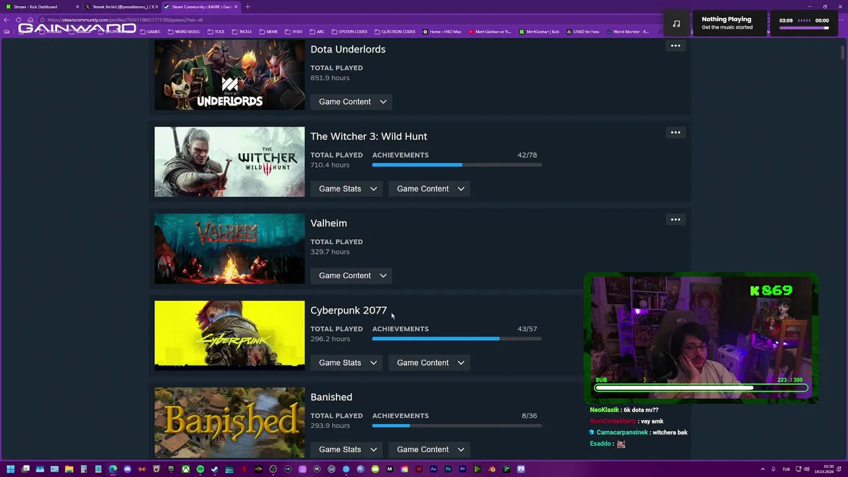Open Adobe Photoshop from taskbar
The image size is (848, 477).
point(448,469)
